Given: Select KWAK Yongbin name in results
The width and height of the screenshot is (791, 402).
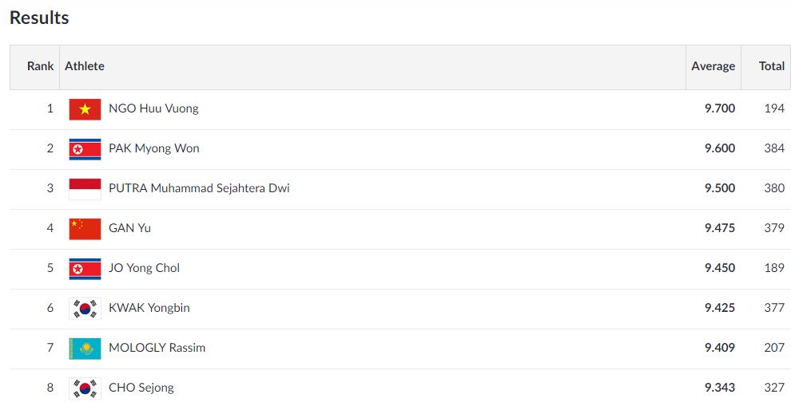Looking at the screenshot, I should 149,307.
